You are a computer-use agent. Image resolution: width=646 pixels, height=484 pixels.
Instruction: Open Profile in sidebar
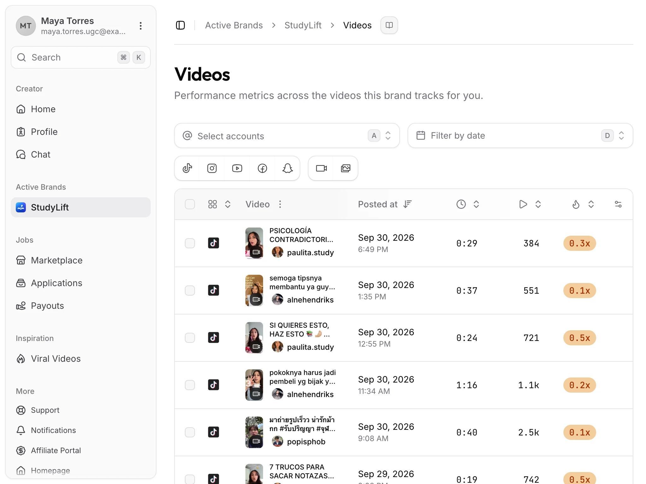click(x=81, y=132)
